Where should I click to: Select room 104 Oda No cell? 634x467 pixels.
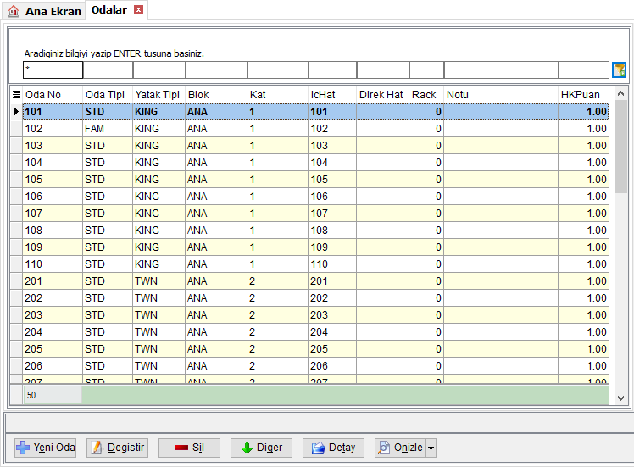[x=53, y=163]
